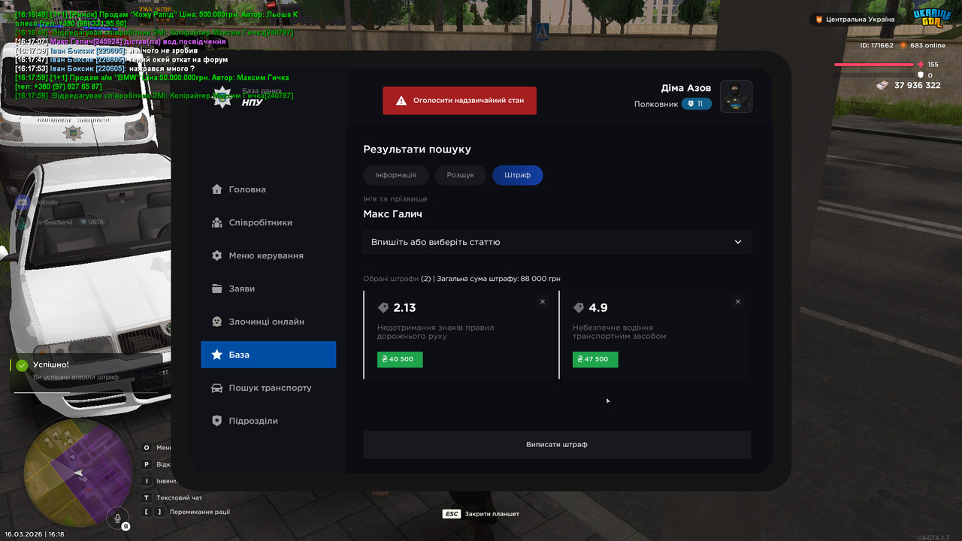The width and height of the screenshot is (962, 541).
Task: Click the Ukraine GTA logo
Action: click(932, 19)
